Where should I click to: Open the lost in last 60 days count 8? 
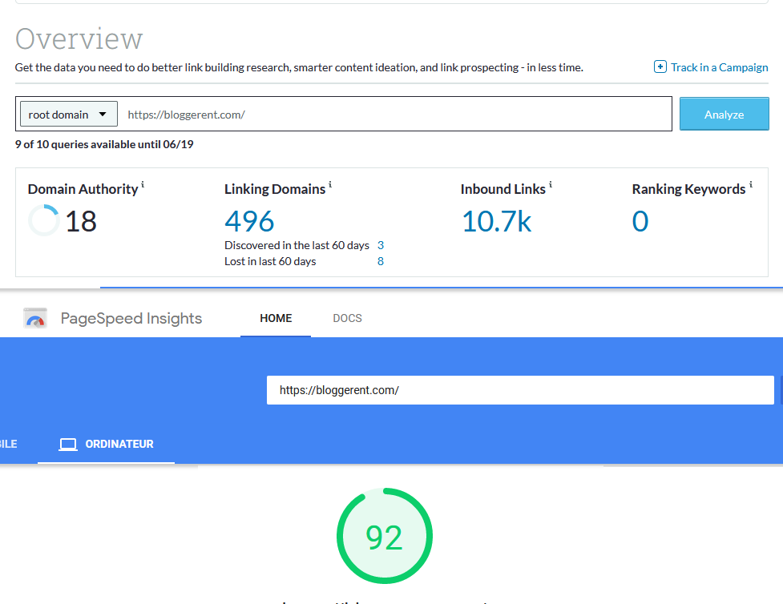coord(381,261)
